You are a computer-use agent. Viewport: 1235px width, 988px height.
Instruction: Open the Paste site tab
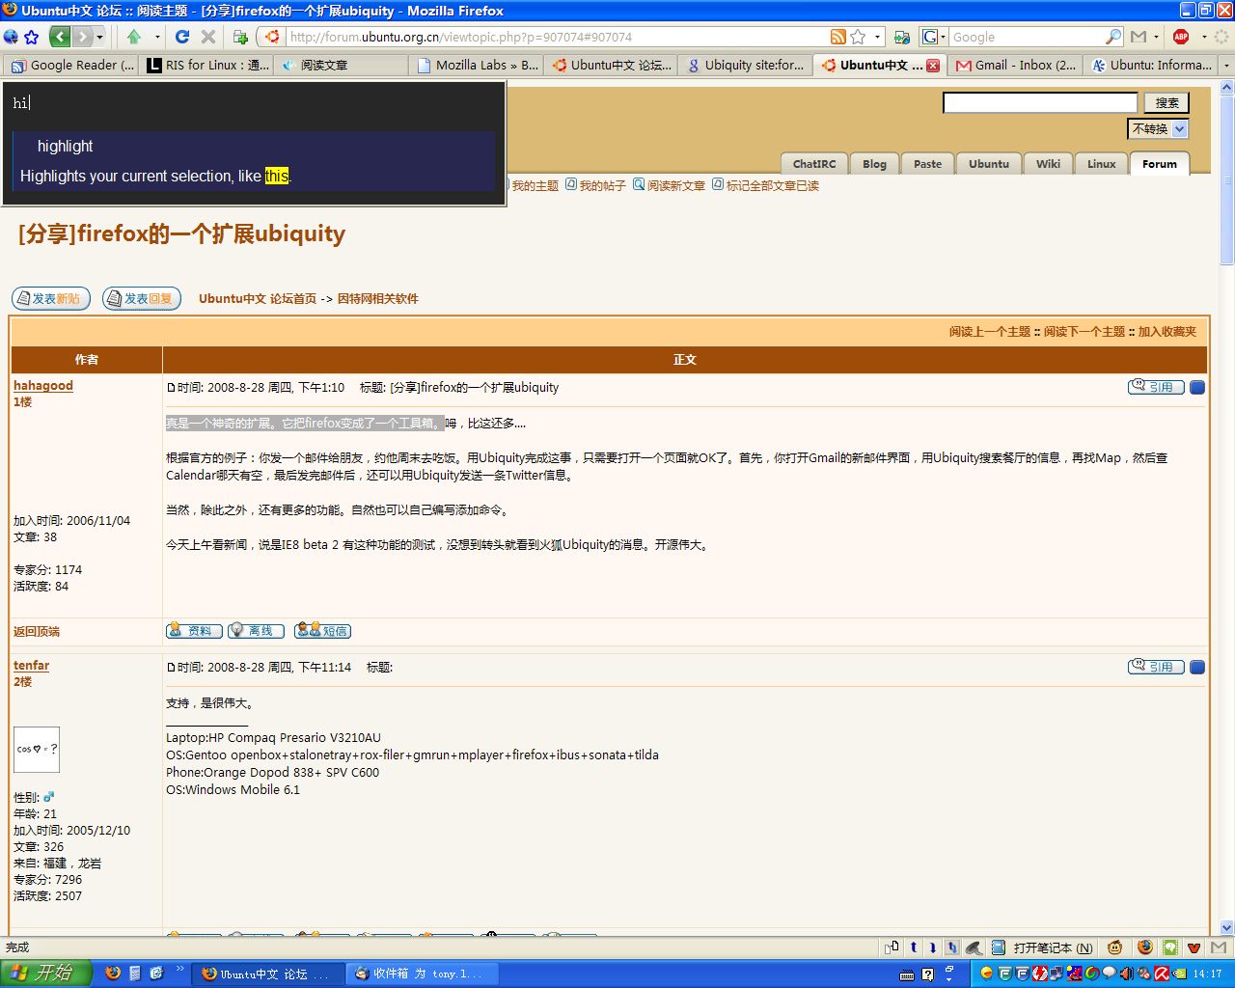point(927,164)
